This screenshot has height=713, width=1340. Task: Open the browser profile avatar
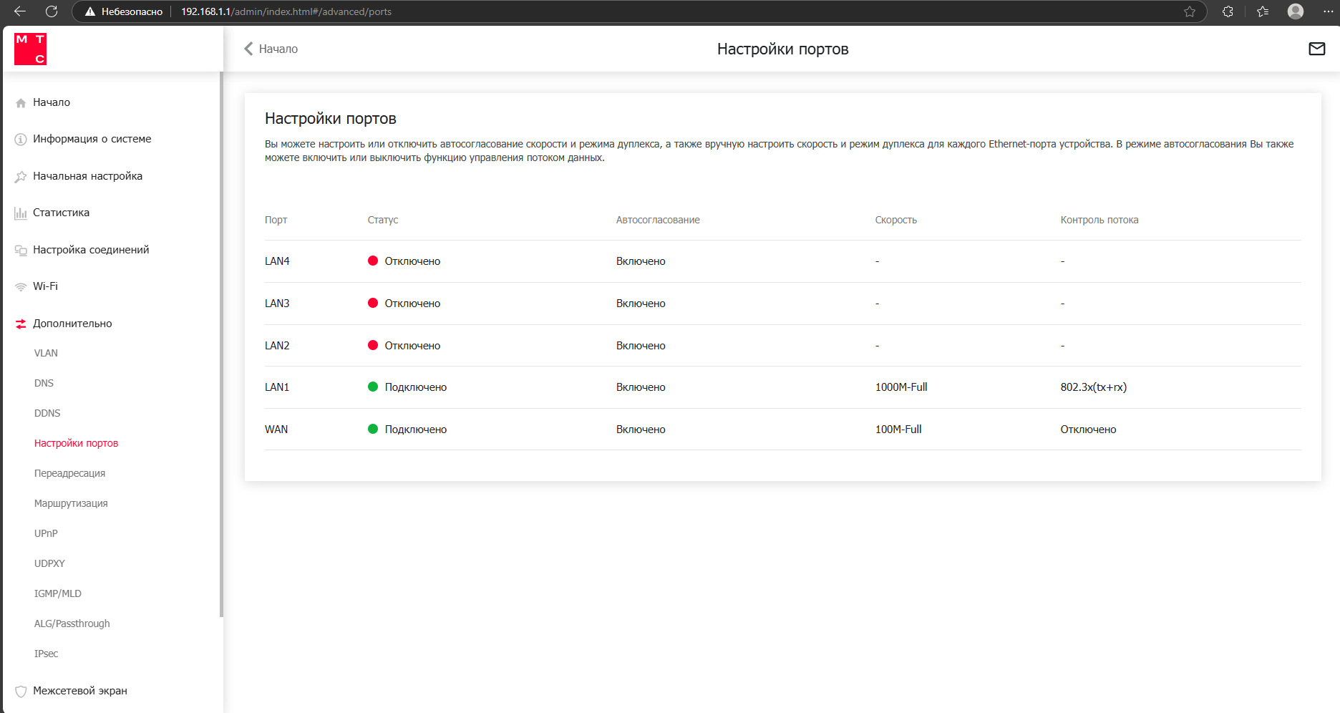pyautogui.click(x=1295, y=11)
